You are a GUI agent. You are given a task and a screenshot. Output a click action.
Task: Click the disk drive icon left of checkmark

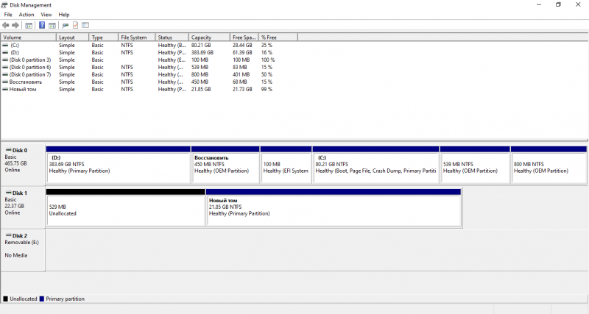(66, 25)
